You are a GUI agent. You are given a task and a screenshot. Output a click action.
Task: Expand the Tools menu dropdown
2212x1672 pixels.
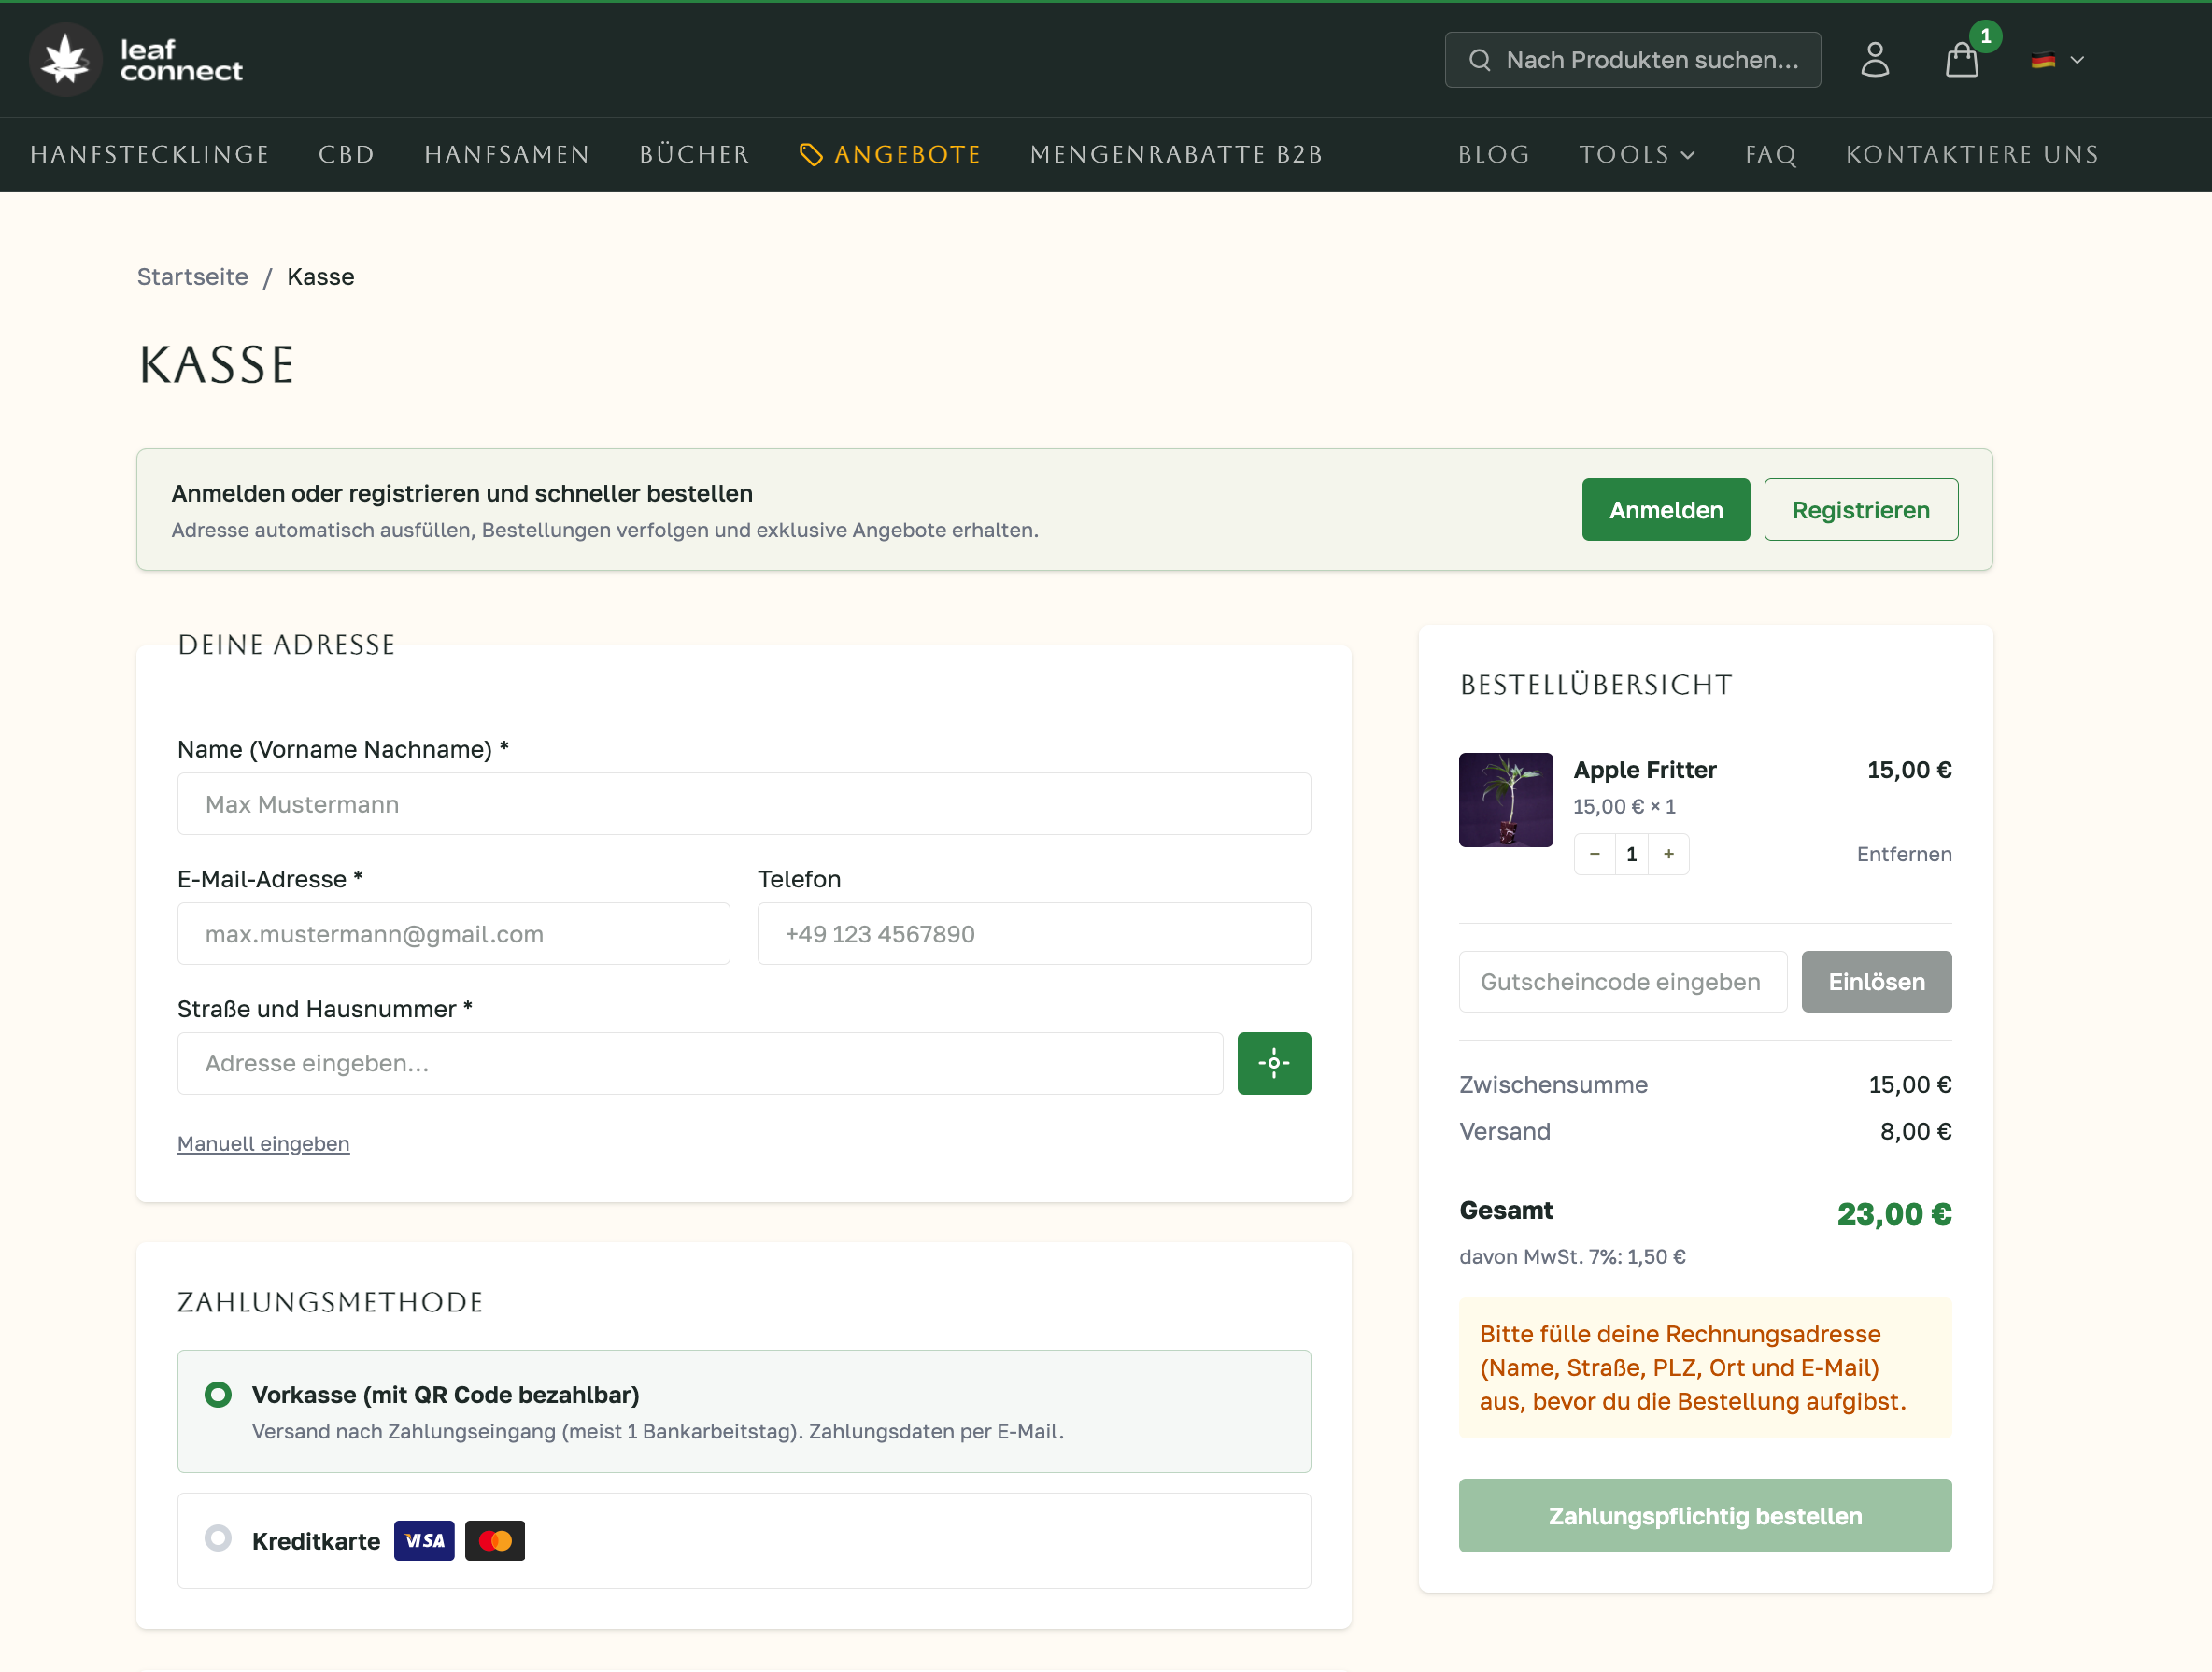1637,155
